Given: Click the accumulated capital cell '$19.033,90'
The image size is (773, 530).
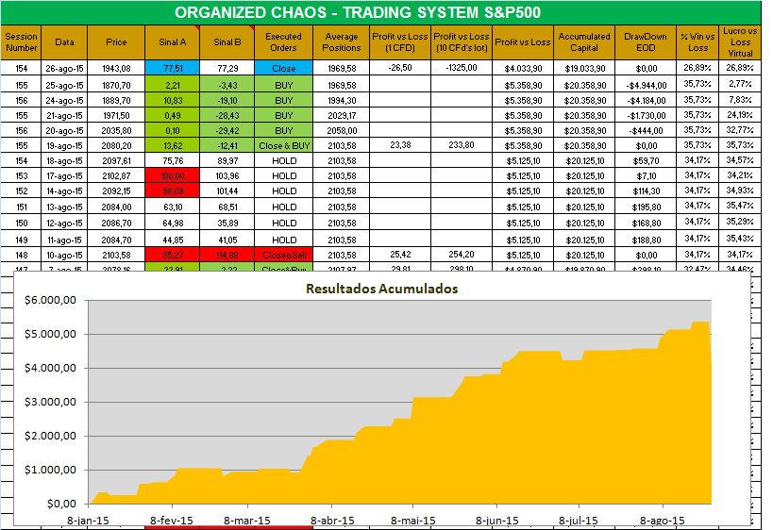Looking at the screenshot, I should click(584, 69).
